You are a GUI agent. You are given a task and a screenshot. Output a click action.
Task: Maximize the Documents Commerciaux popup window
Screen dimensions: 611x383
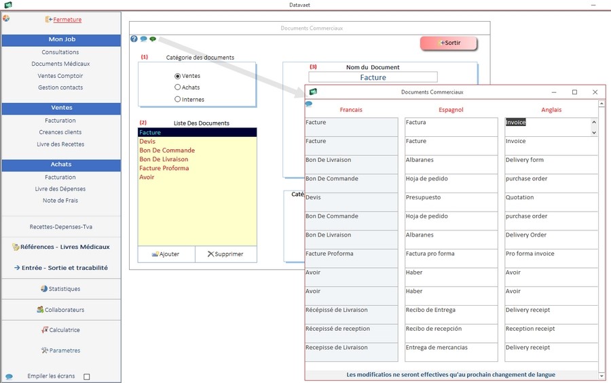574,92
